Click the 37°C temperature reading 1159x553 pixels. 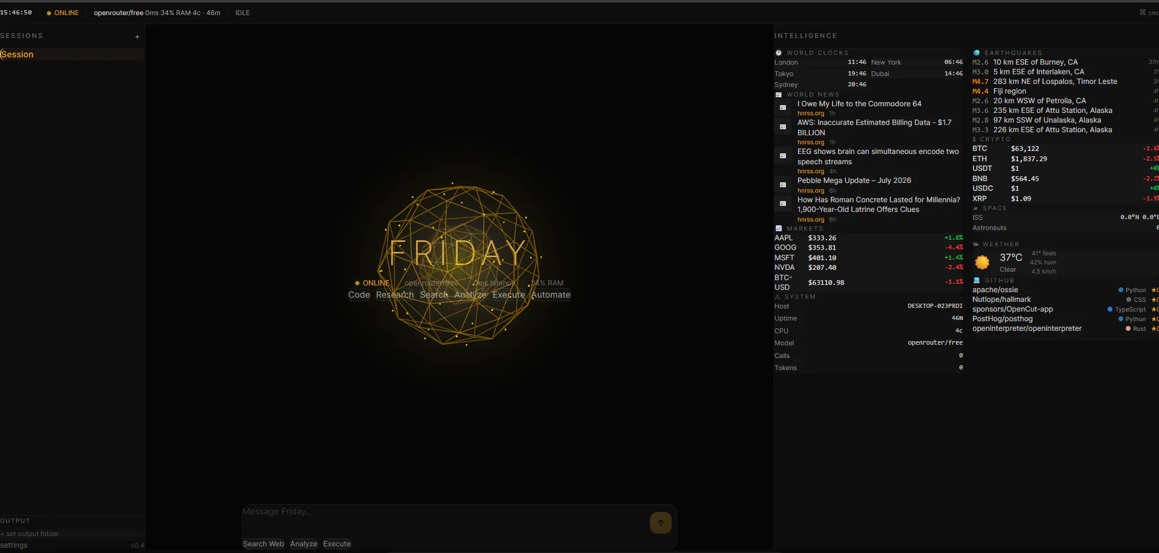click(1011, 258)
